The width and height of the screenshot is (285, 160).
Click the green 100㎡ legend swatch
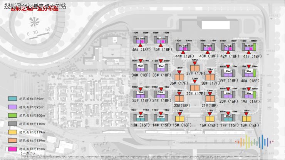(12, 115)
